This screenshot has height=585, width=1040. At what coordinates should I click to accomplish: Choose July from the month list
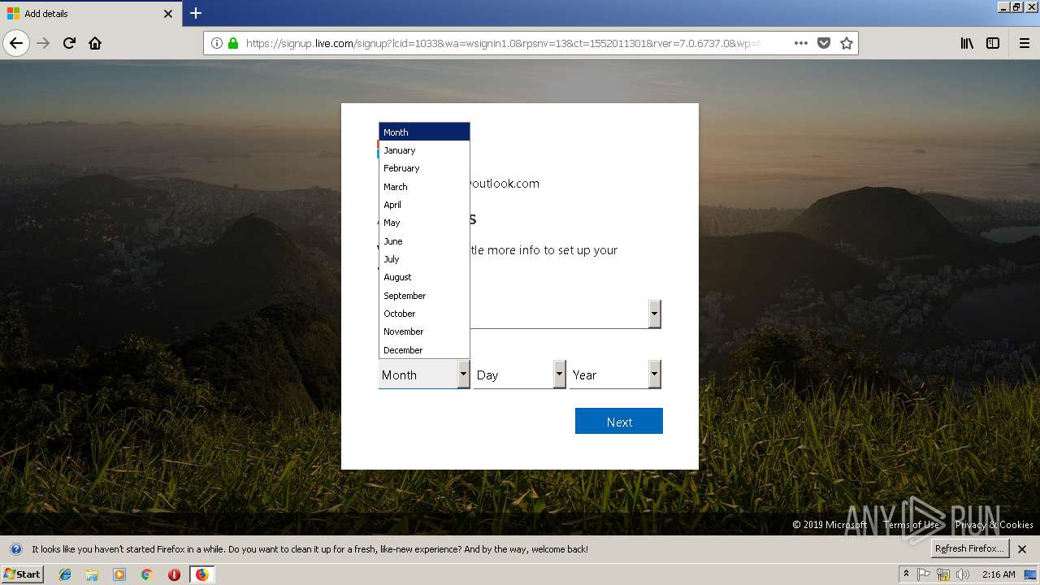click(x=424, y=259)
